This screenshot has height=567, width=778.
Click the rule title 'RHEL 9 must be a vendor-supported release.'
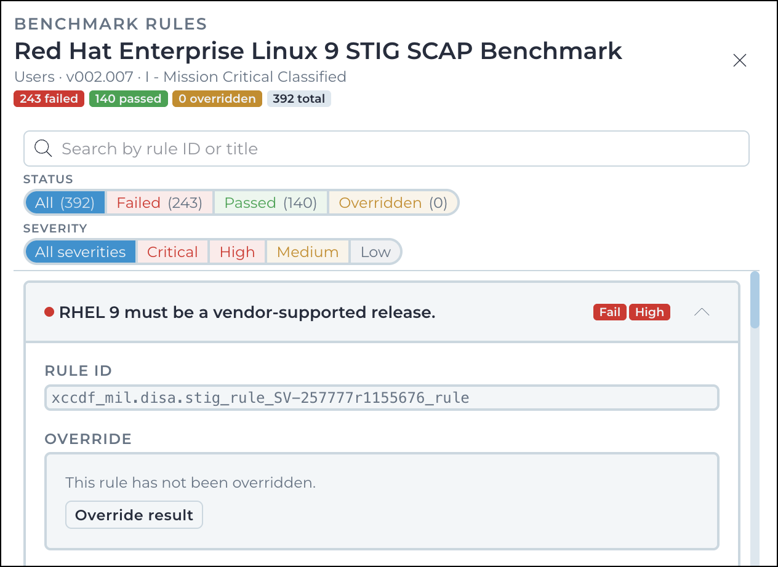tap(247, 312)
